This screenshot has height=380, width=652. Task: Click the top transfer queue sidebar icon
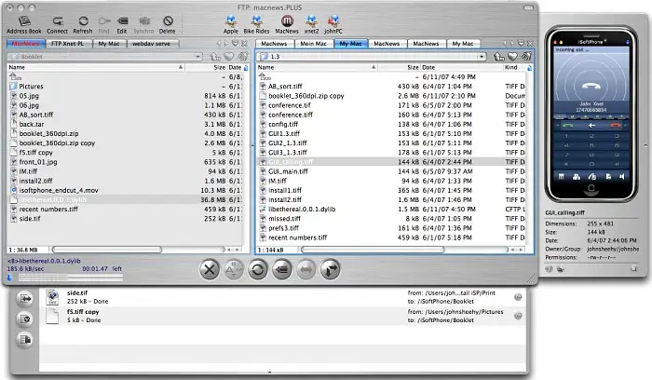click(x=24, y=299)
